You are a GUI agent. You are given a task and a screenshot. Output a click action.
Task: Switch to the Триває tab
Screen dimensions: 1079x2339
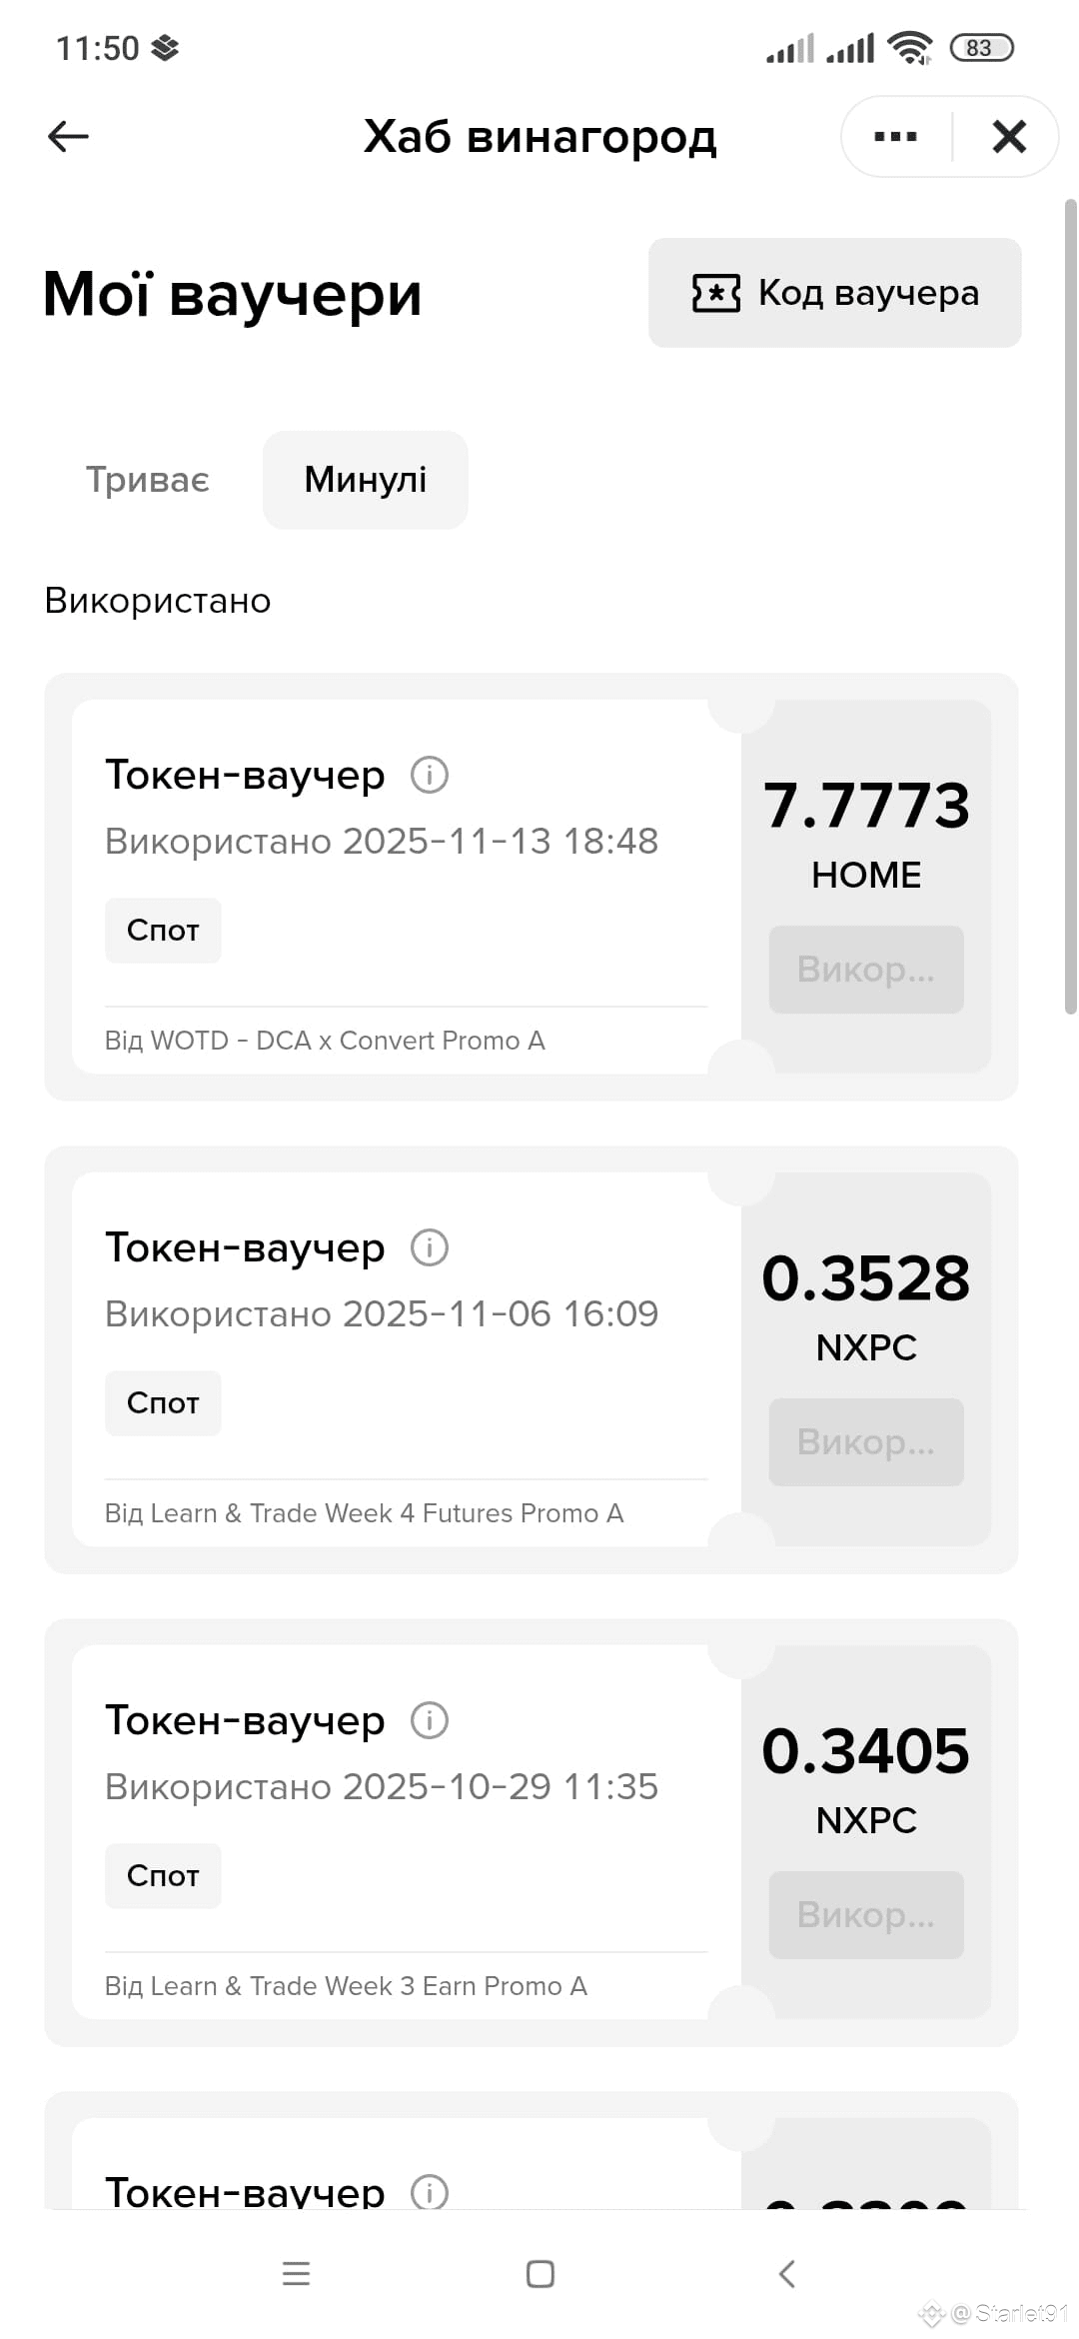(148, 480)
